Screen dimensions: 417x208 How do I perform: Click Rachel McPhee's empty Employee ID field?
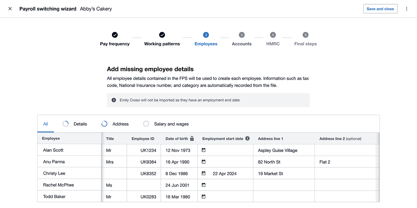click(143, 185)
